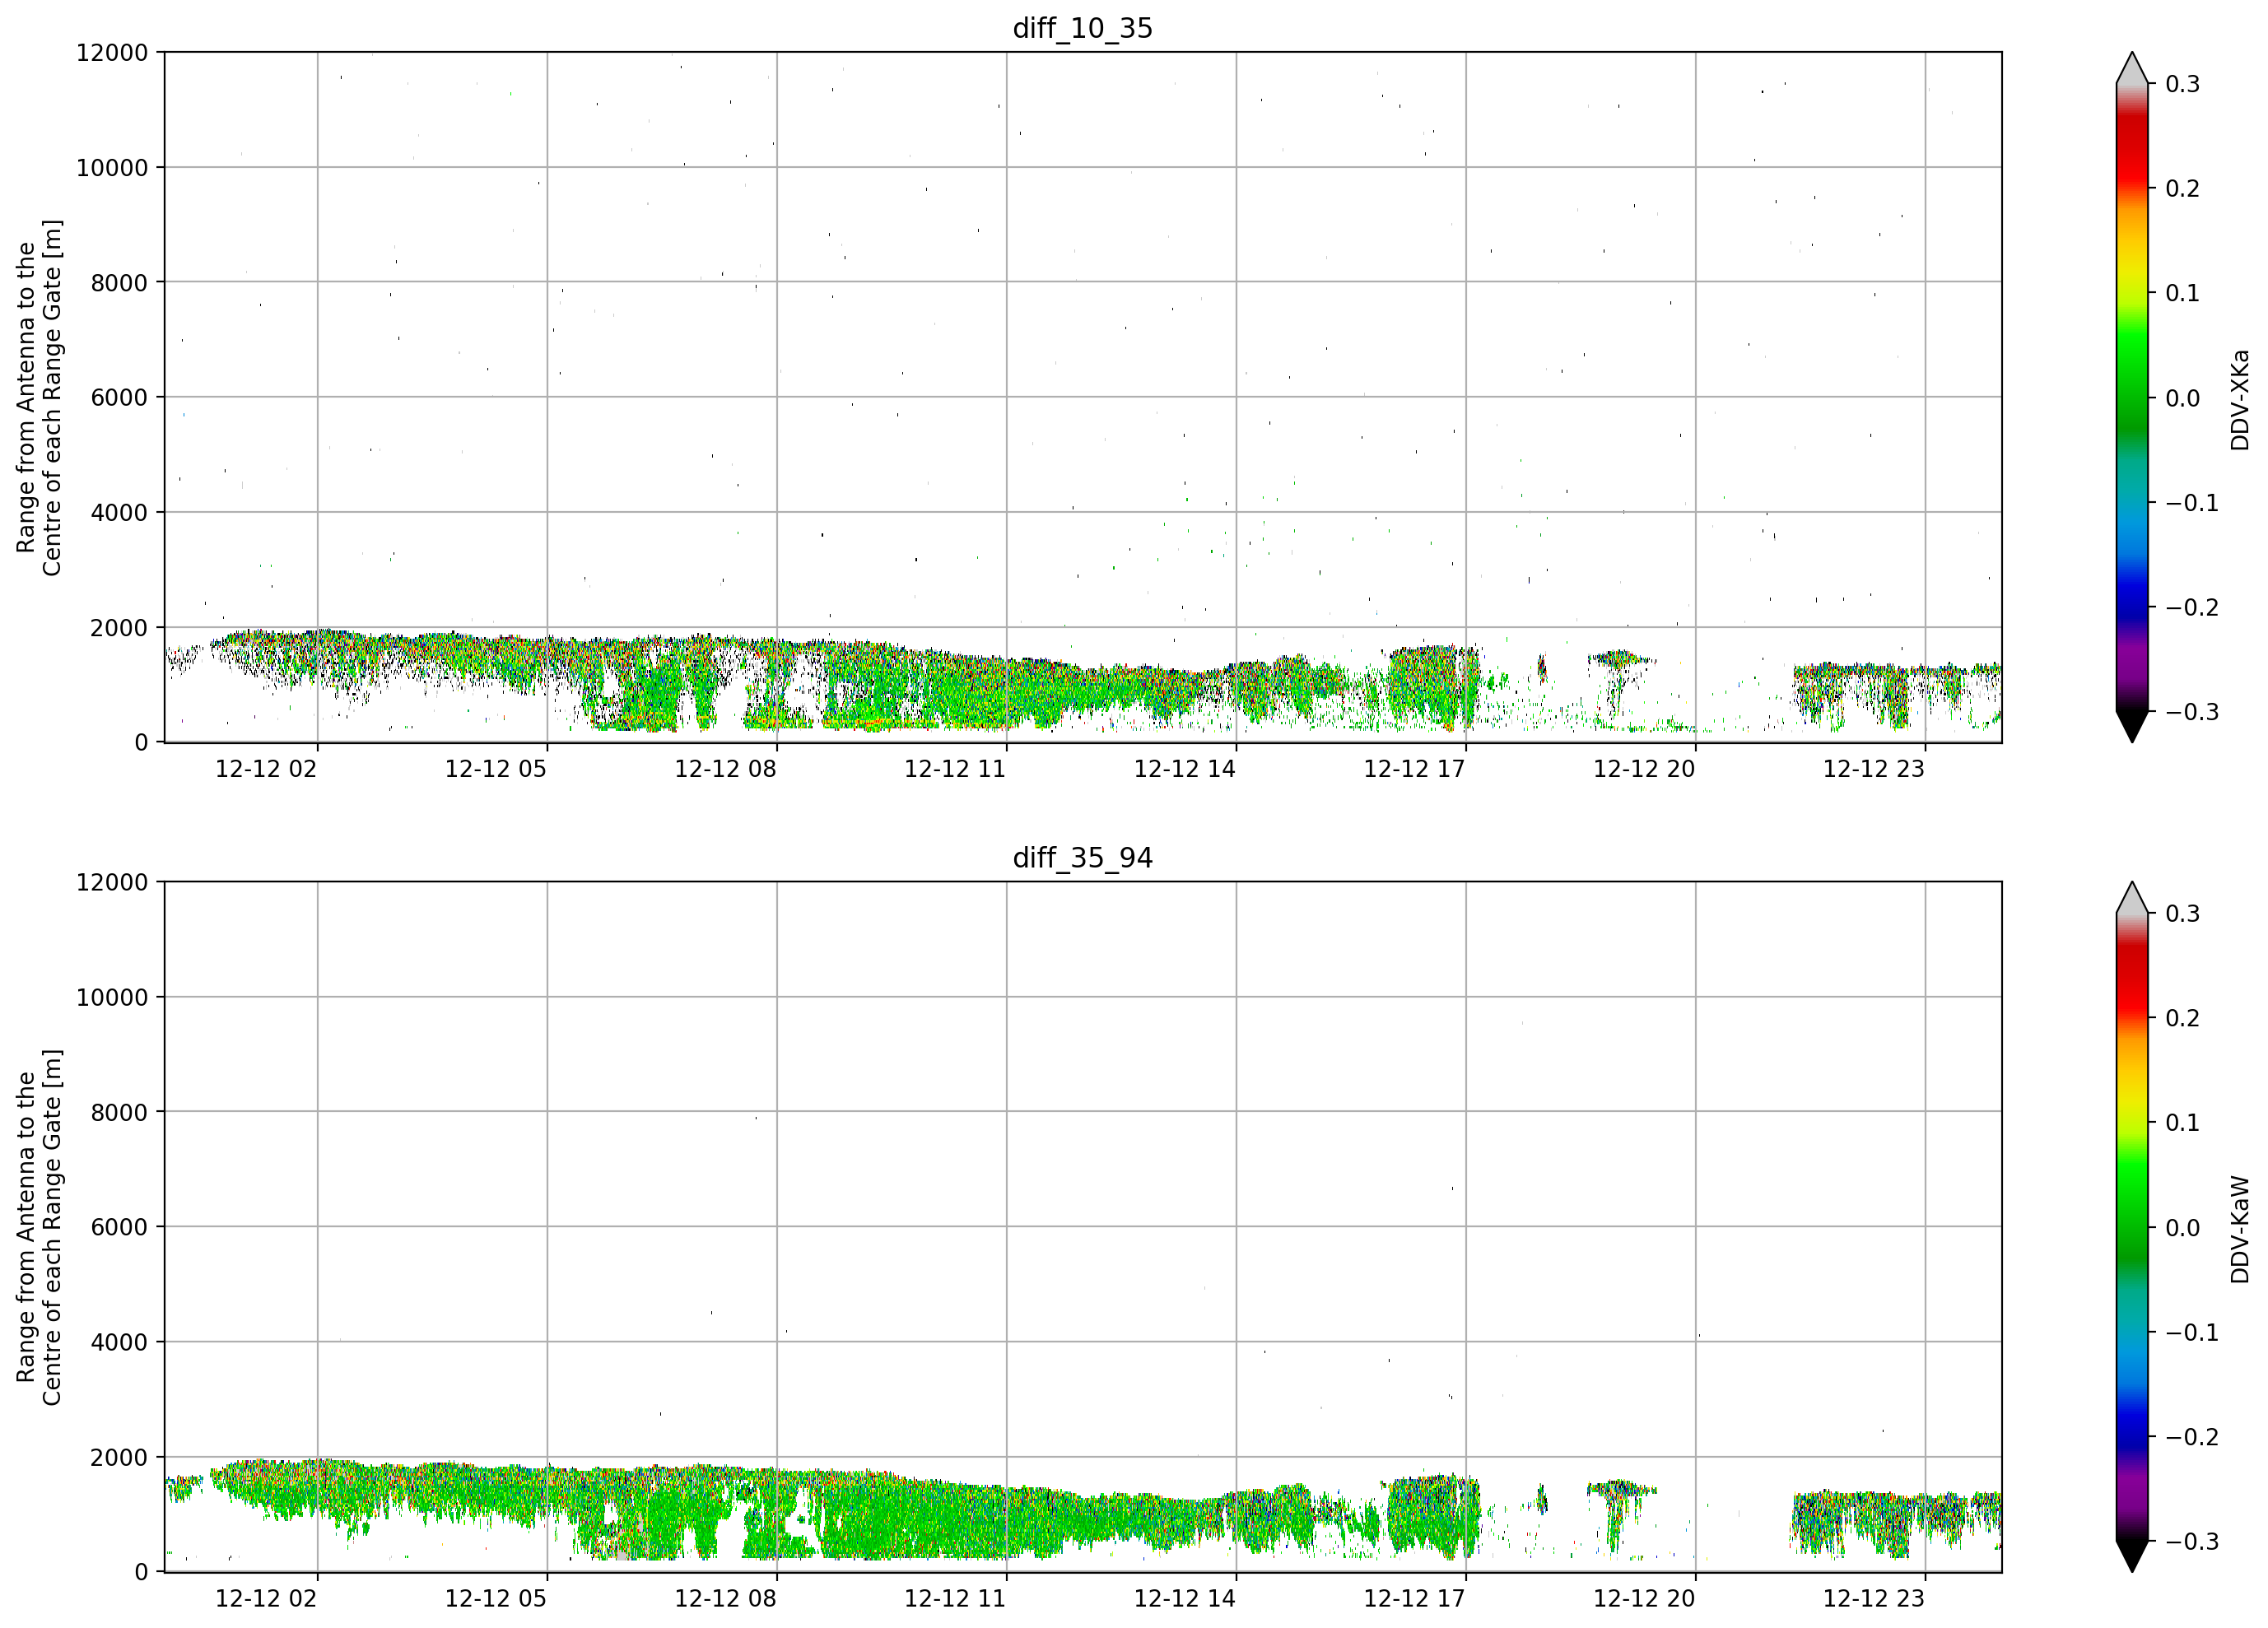2268x1628 pixels.
Task: Click the "diff_35_94" plot title
Action: [1082, 858]
